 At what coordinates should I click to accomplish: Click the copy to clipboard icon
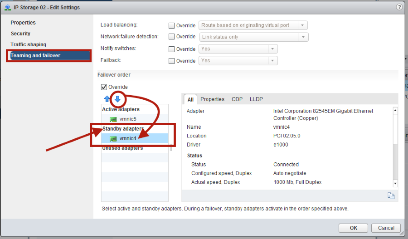point(391,195)
